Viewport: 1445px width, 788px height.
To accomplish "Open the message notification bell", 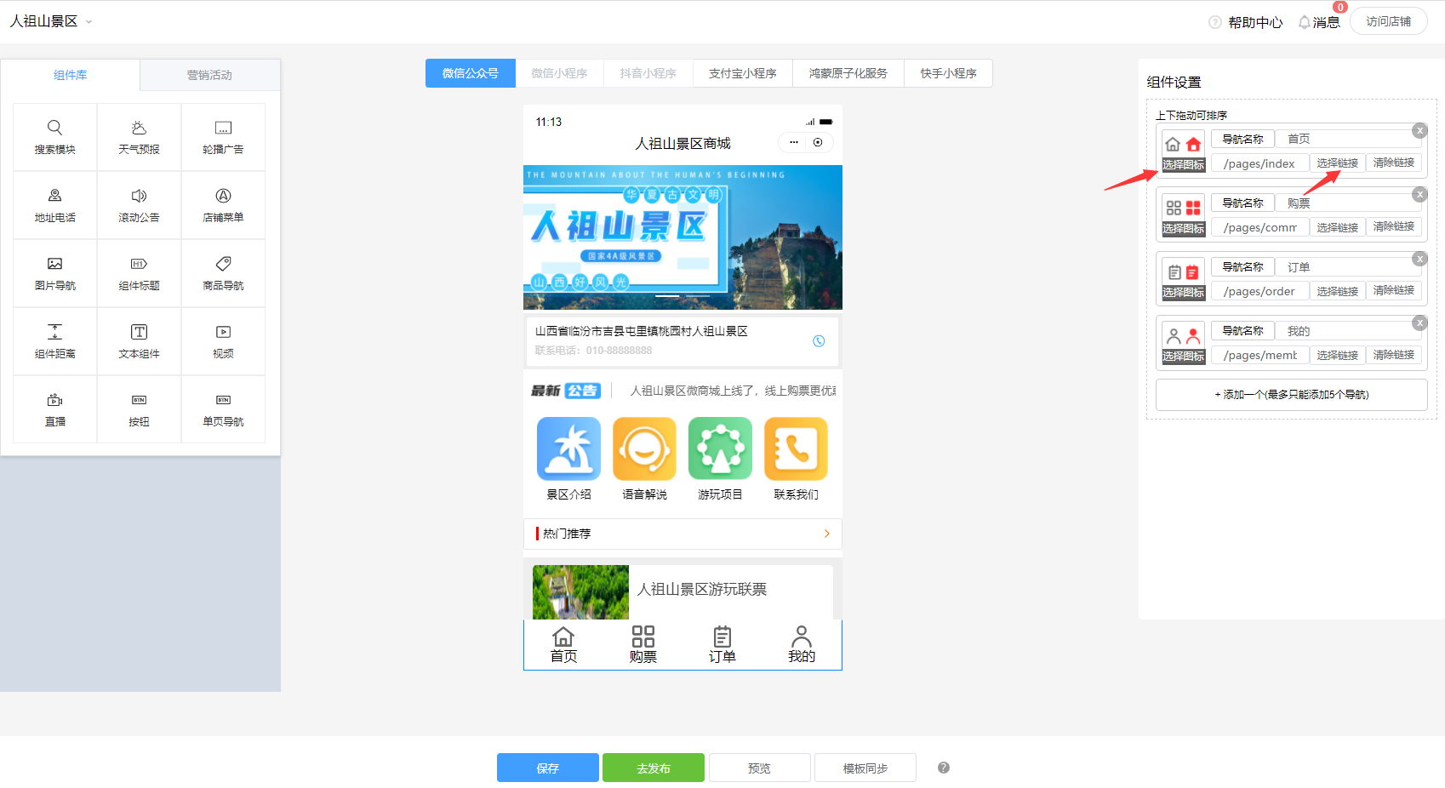I will [x=1305, y=22].
